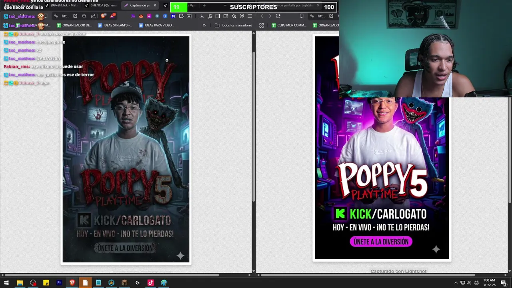
Task: Click the Brave VPN shield icon
Action: point(242,16)
